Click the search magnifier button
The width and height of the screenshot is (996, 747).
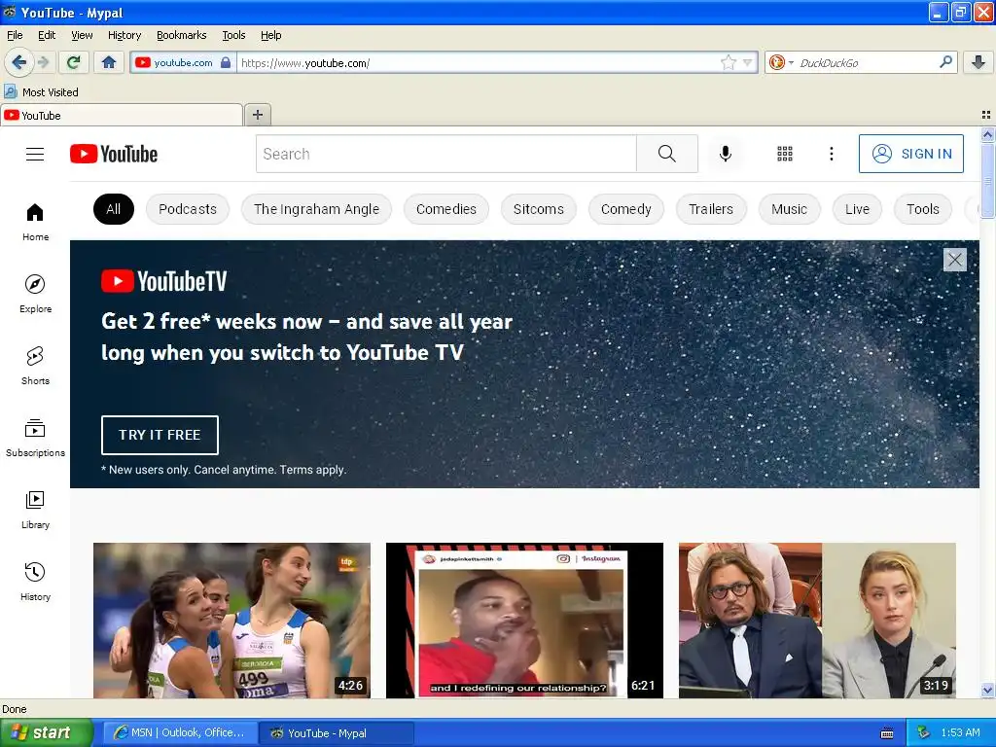tap(667, 154)
